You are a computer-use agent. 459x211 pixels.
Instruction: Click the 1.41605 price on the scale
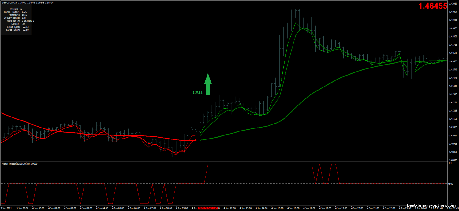pos(453,61)
